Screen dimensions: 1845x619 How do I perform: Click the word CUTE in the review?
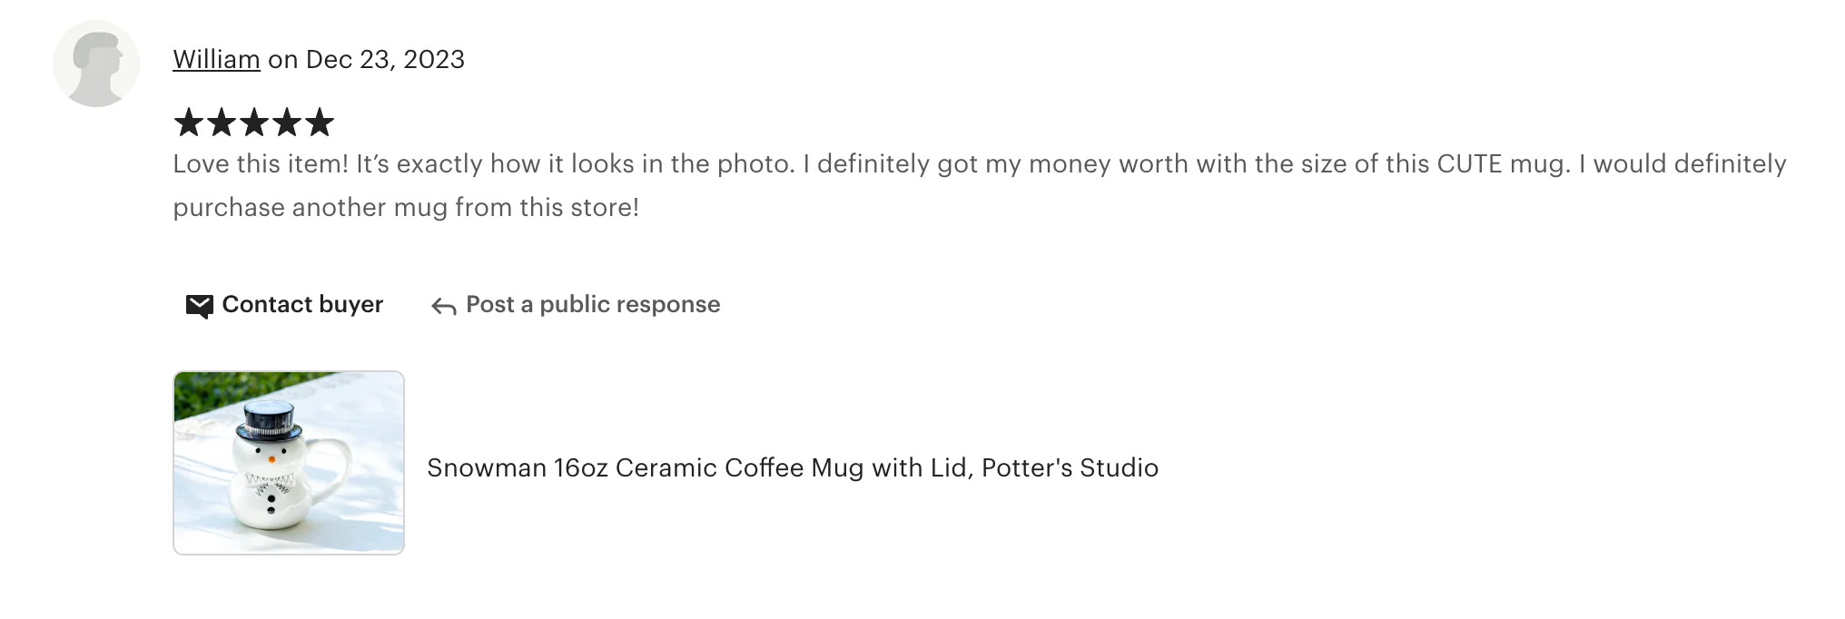(x=1469, y=164)
